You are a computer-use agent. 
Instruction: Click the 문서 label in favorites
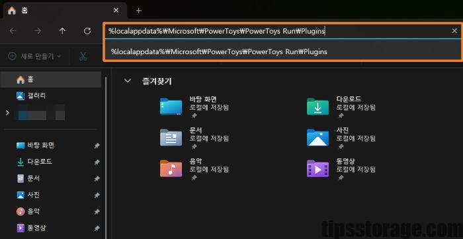pyautogui.click(x=196, y=130)
